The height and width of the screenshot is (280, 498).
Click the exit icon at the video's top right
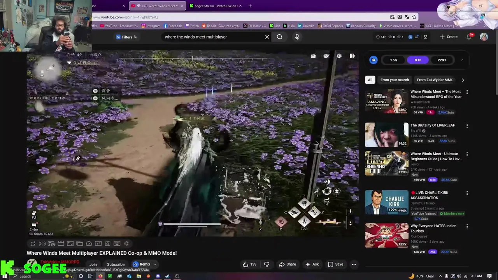[352, 56]
